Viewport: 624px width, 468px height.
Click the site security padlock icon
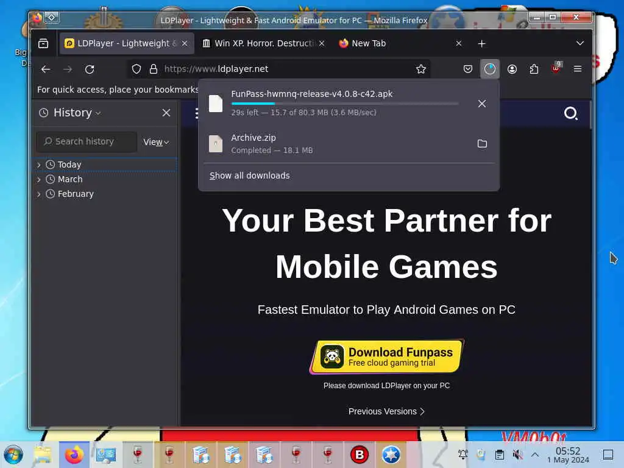coord(154,69)
